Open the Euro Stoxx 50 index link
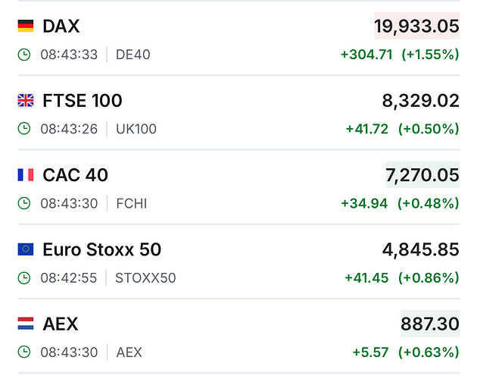Screen dimensions: 477x379 click(102, 249)
